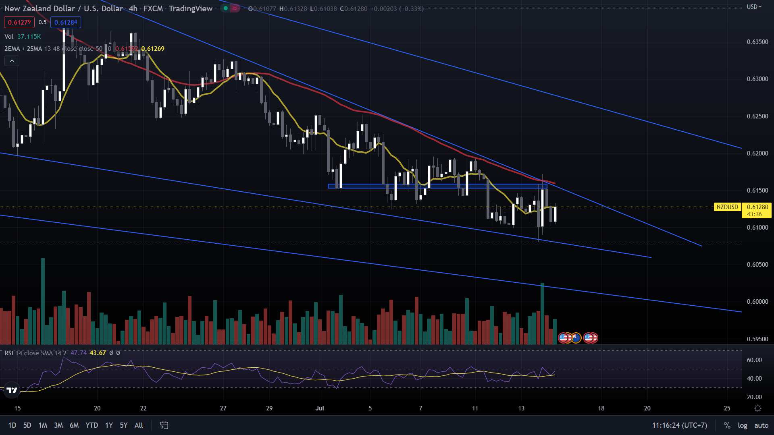Click the 0.62500 price axis label
Image resolution: width=774 pixels, height=435 pixels.
pos(757,116)
